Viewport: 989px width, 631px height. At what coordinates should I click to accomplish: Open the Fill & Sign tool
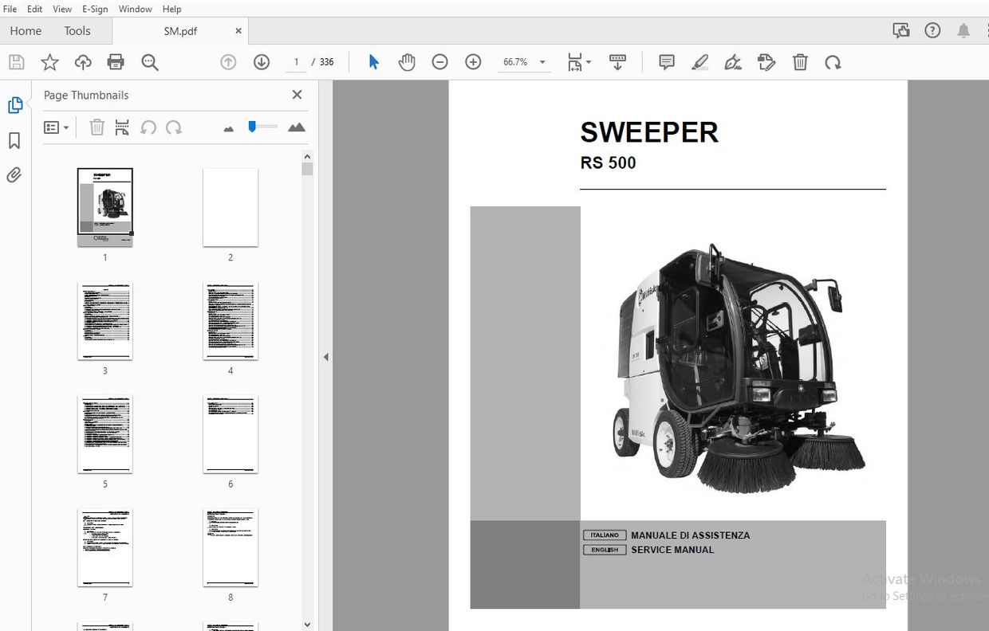pos(733,61)
